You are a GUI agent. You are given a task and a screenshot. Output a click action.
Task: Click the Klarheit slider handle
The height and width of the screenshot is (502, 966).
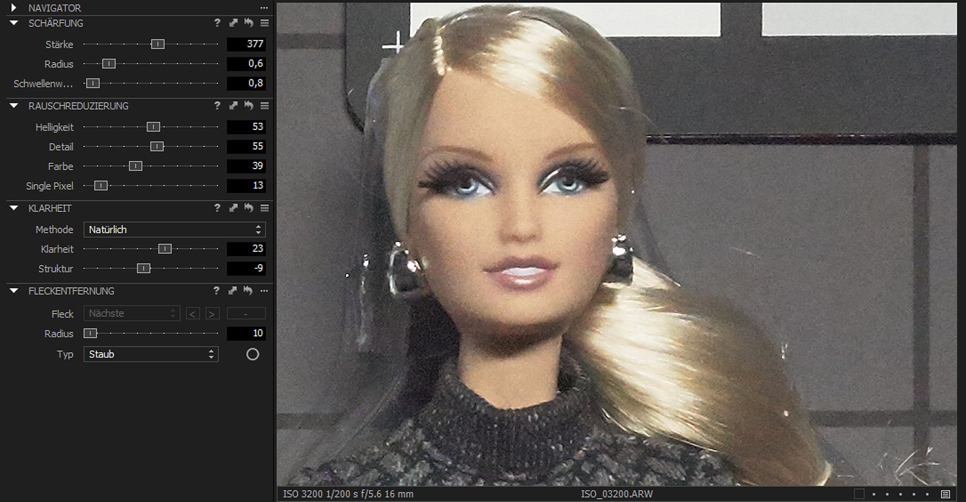(x=165, y=249)
